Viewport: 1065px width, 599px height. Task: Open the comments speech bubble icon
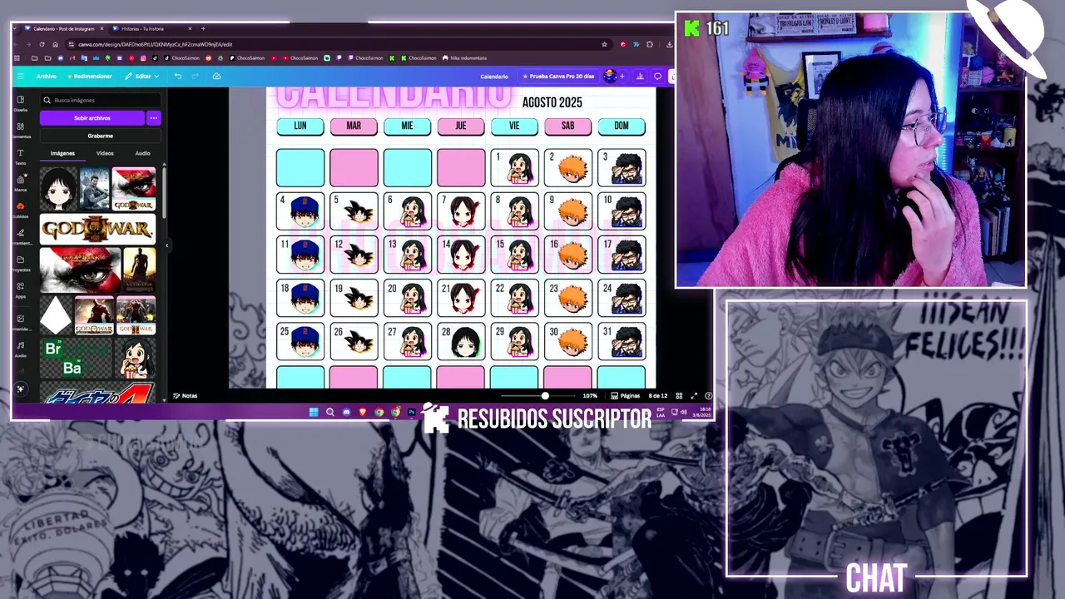click(657, 76)
